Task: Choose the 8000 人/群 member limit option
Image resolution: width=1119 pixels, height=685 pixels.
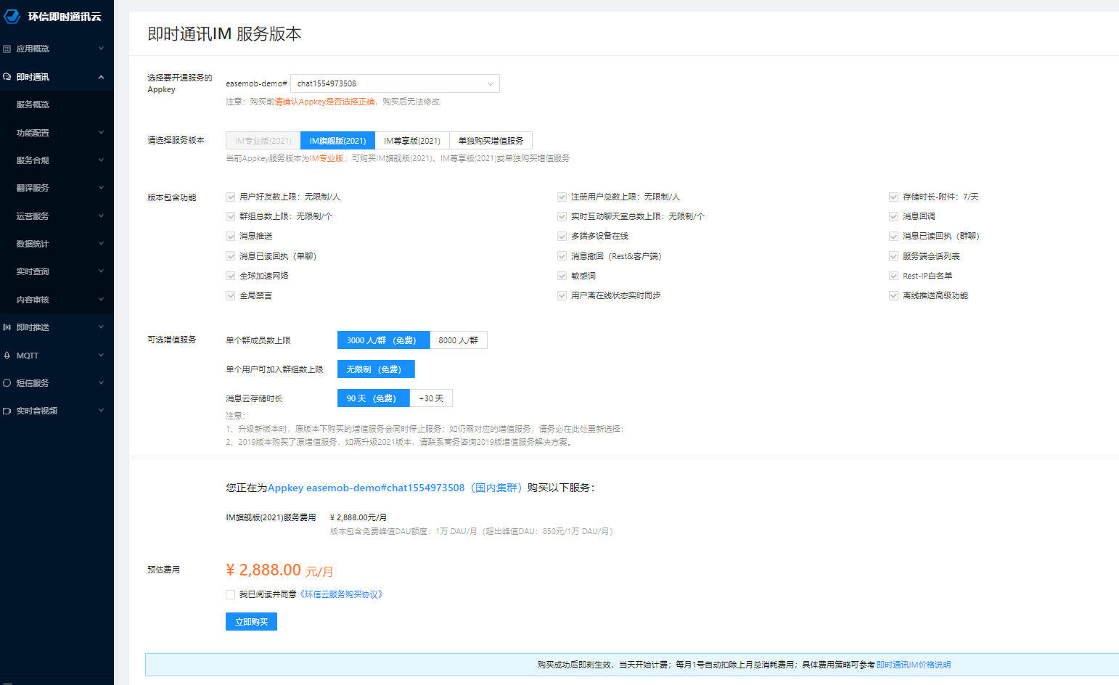Action: [x=458, y=340]
